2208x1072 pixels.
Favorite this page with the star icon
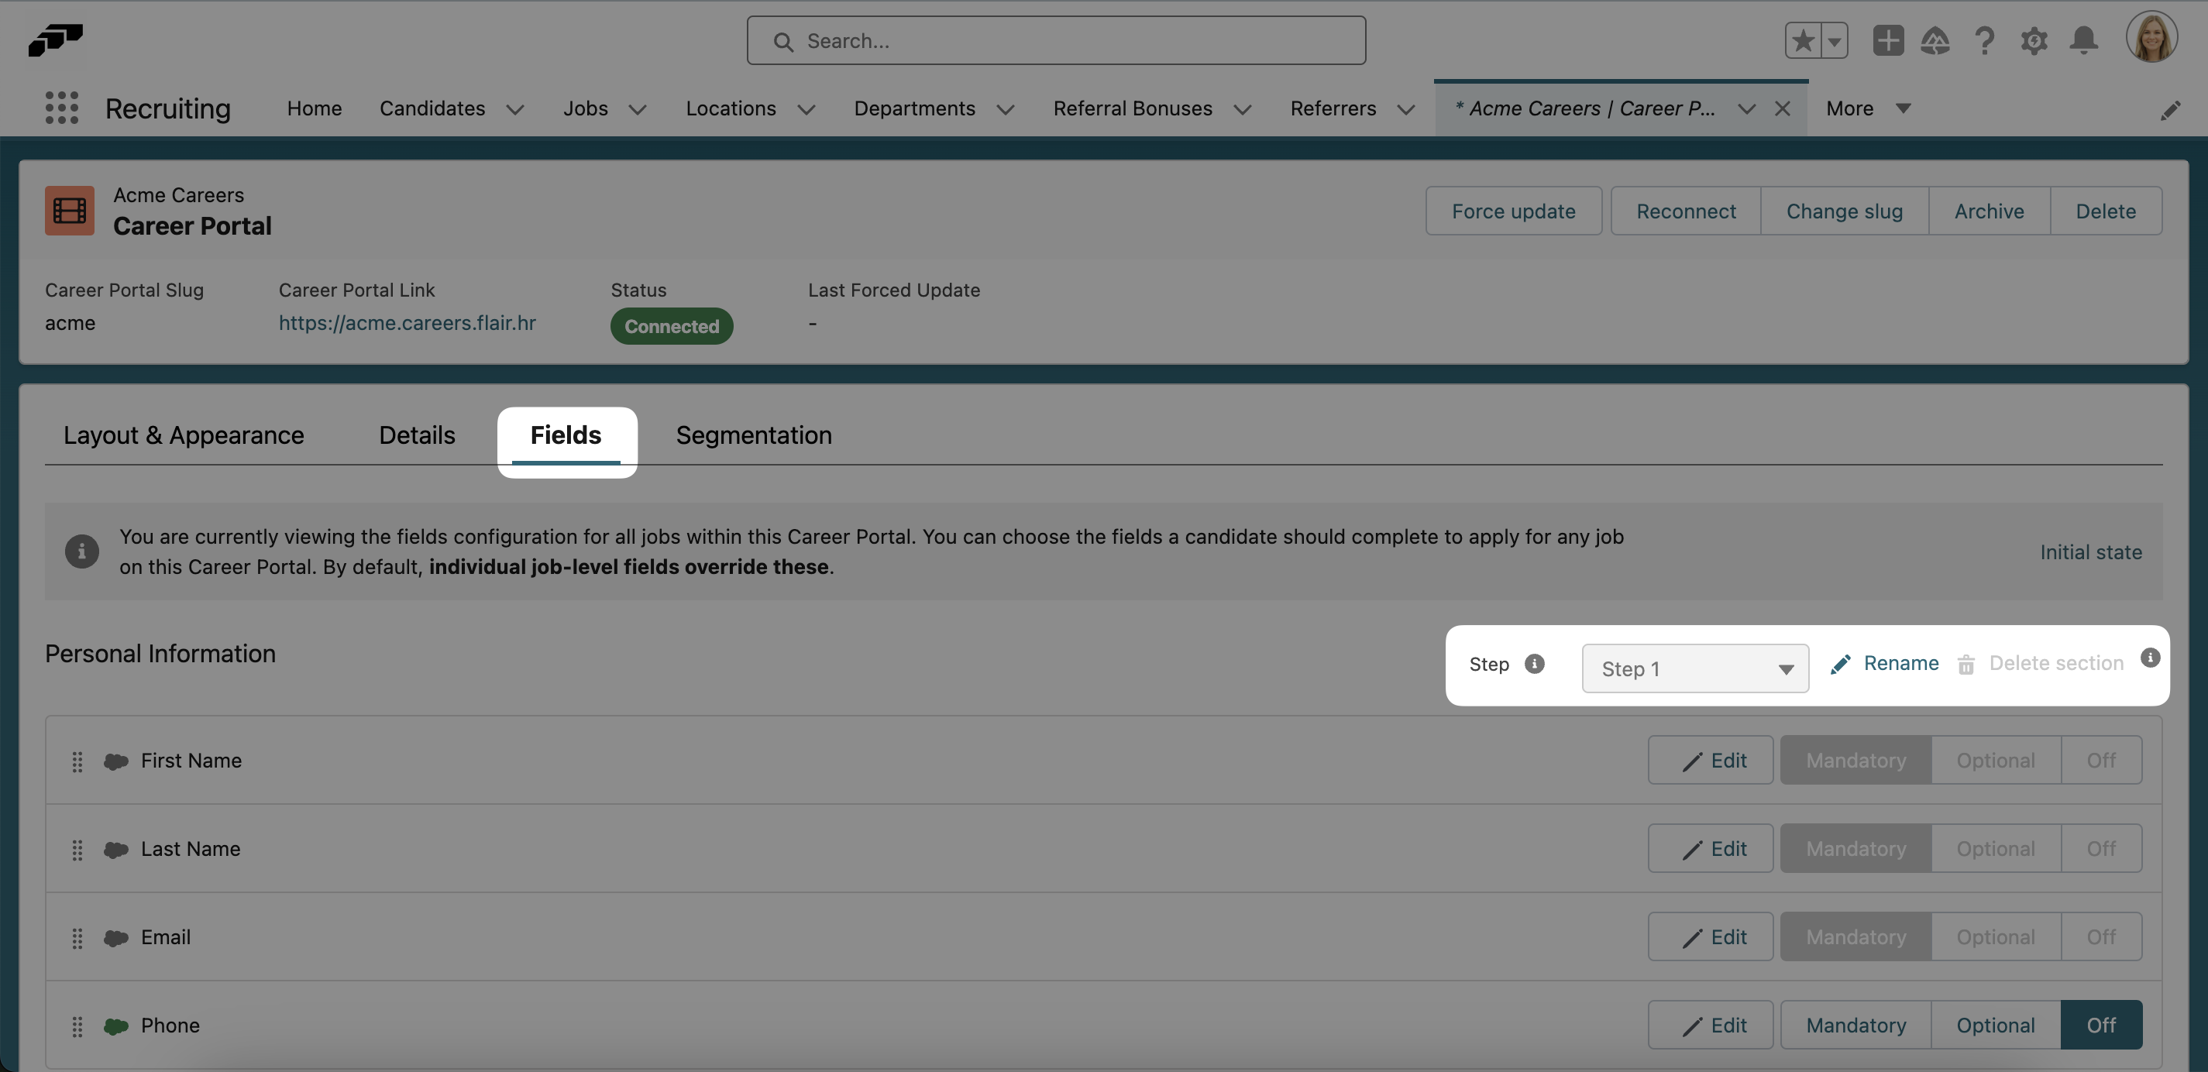pyautogui.click(x=1804, y=40)
